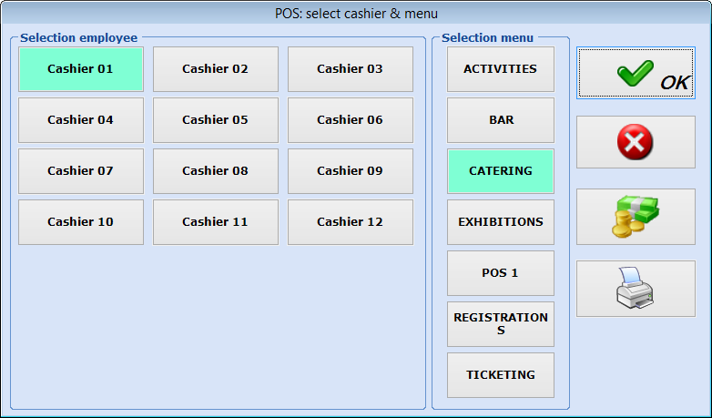Click the printer icon button
This screenshot has height=418, width=712.
pyautogui.click(x=636, y=289)
